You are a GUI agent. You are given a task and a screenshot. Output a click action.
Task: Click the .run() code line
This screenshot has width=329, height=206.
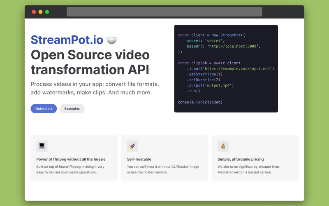coord(193,91)
